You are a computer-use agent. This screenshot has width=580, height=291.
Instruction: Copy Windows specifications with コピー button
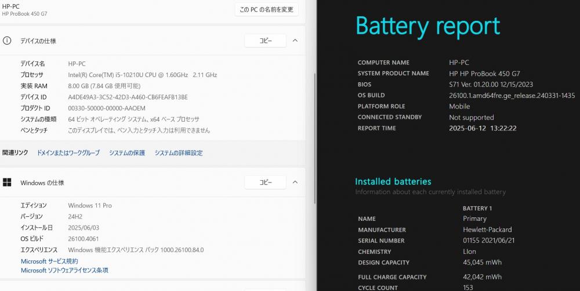[x=265, y=182]
